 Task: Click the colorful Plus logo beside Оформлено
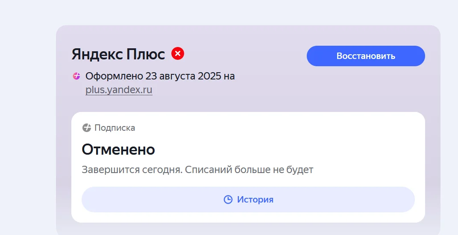pyautogui.click(x=76, y=76)
